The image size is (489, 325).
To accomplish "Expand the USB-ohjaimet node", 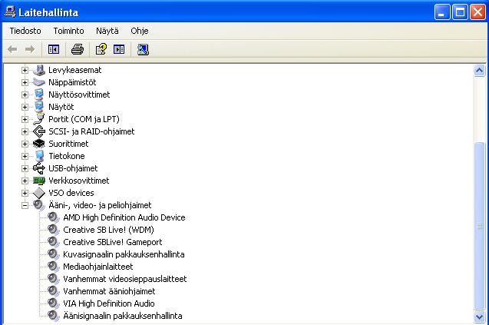I will coord(25,168).
